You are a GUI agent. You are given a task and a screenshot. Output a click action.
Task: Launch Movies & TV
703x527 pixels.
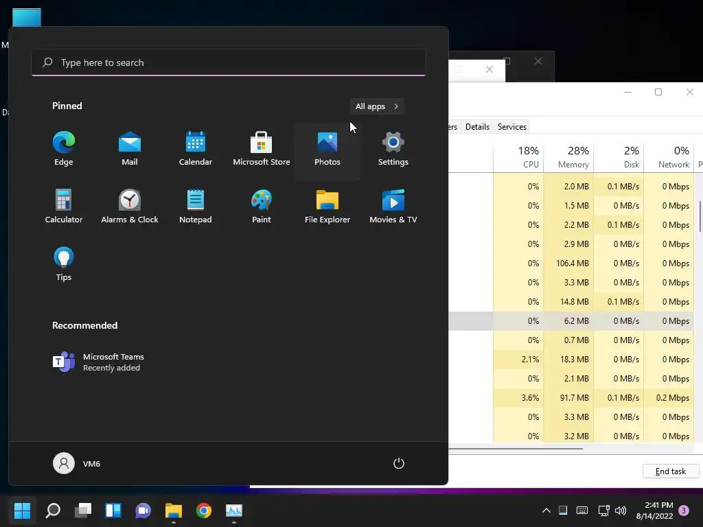pos(393,207)
